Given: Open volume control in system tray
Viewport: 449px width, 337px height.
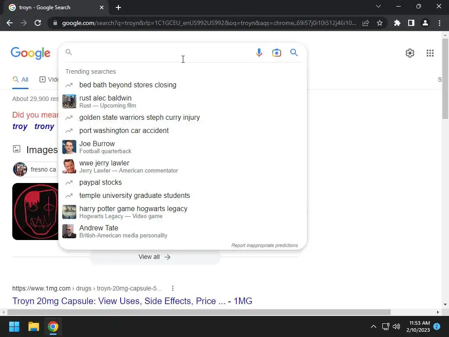Looking at the screenshot, I should 396,326.
